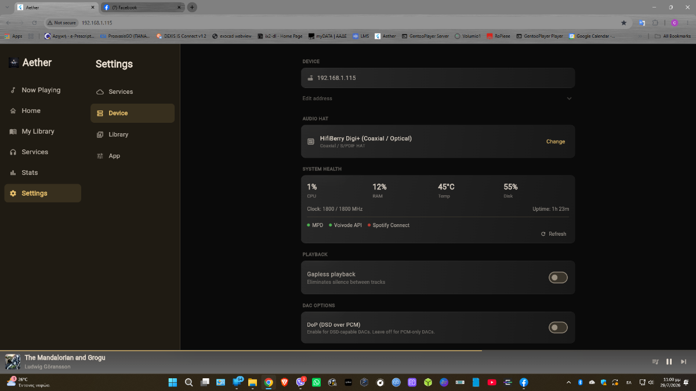The width and height of the screenshot is (696, 391).
Task: Open the App settings section
Action: (132, 156)
